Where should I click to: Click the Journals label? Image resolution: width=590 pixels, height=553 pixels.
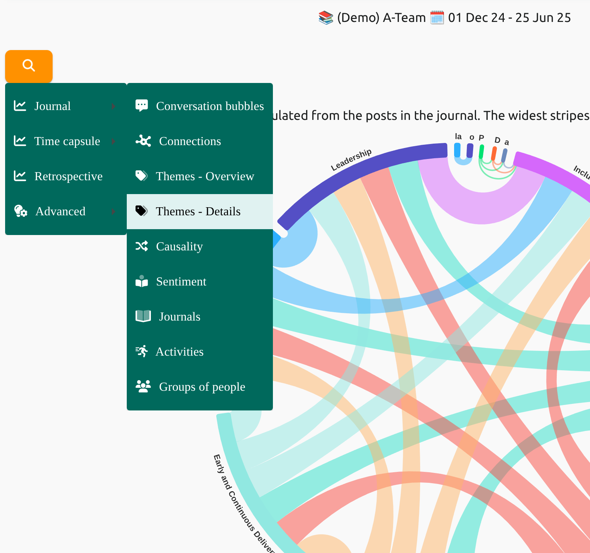pyautogui.click(x=180, y=317)
